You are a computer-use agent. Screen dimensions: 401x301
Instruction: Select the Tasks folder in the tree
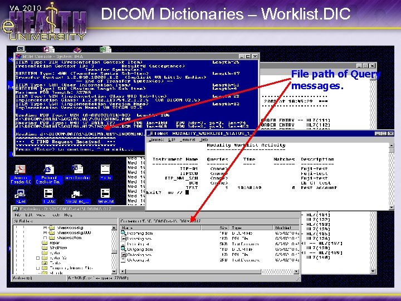click(x=51, y=263)
